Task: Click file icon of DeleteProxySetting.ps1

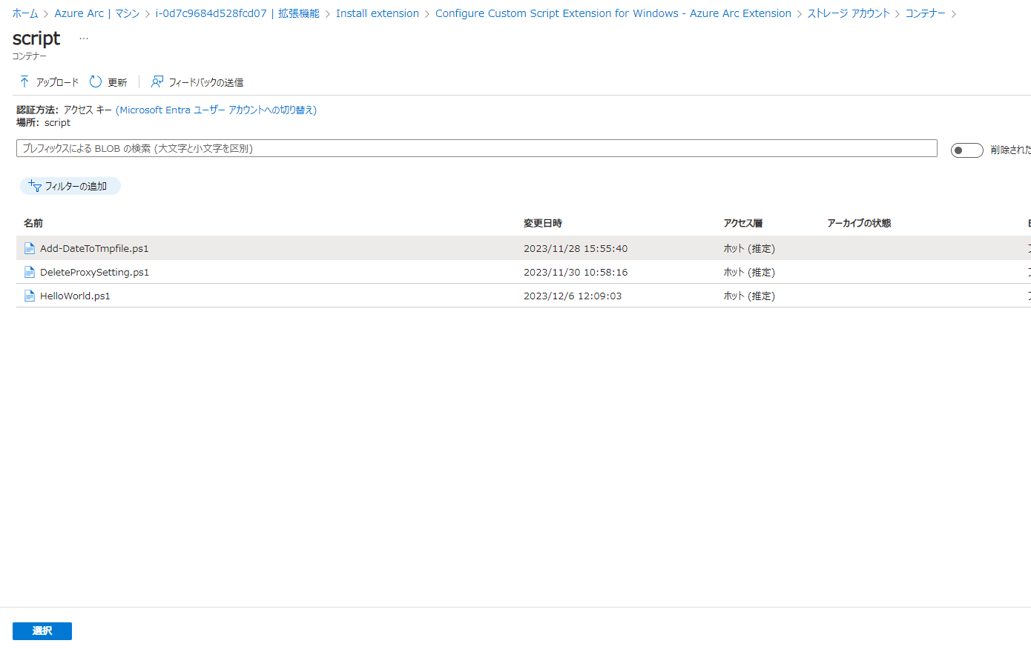Action: 30,272
